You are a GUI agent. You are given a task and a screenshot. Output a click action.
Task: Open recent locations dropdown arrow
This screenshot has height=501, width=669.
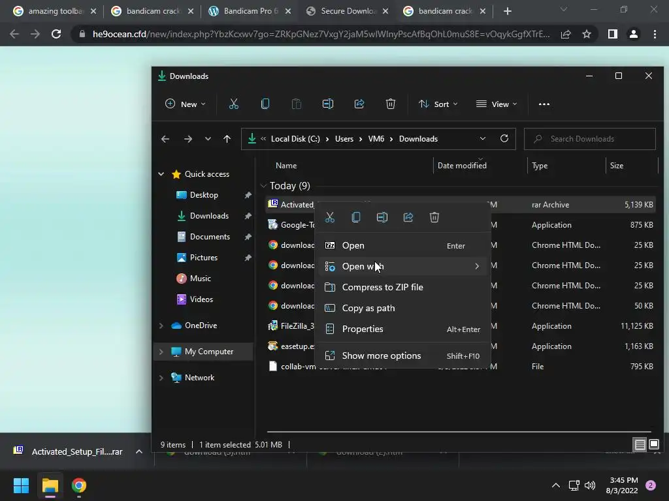(208, 139)
